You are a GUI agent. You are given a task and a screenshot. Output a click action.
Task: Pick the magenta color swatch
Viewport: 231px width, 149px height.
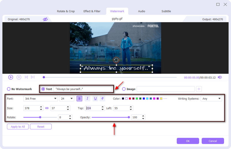point(154,98)
